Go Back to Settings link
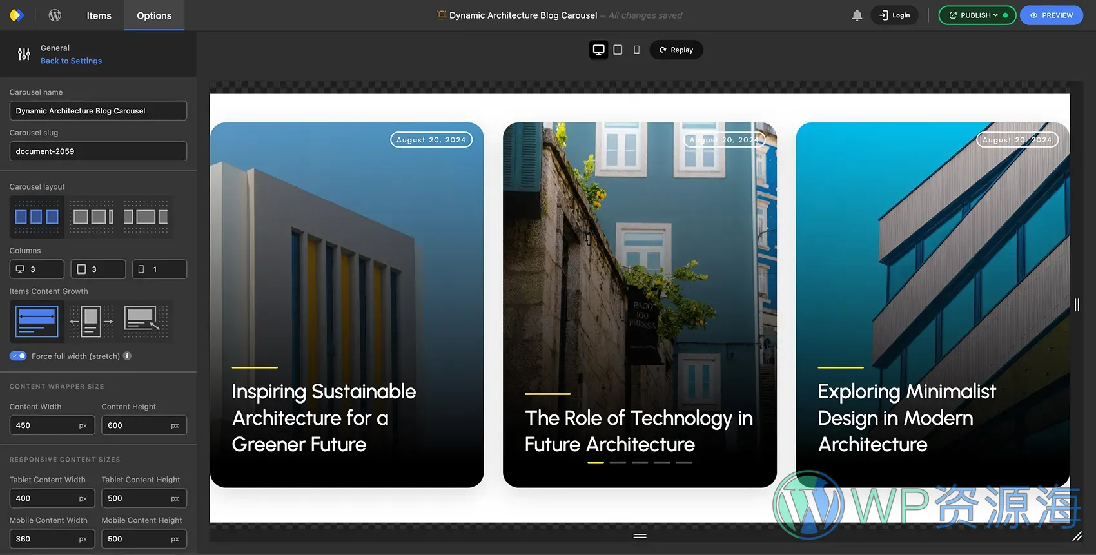Viewport: 1096px width, 555px height. [71, 61]
